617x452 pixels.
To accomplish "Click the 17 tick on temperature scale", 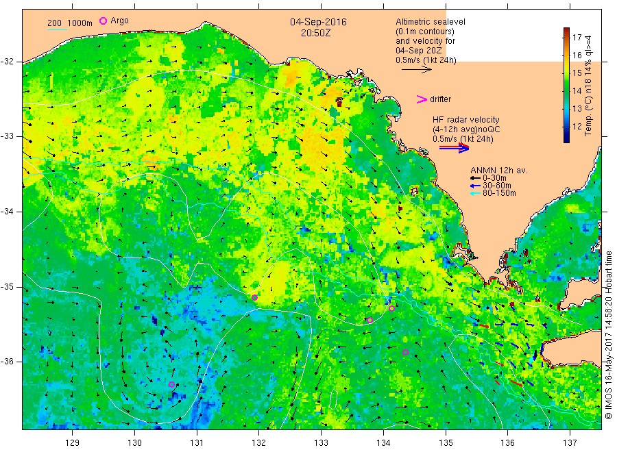I will point(577,38).
